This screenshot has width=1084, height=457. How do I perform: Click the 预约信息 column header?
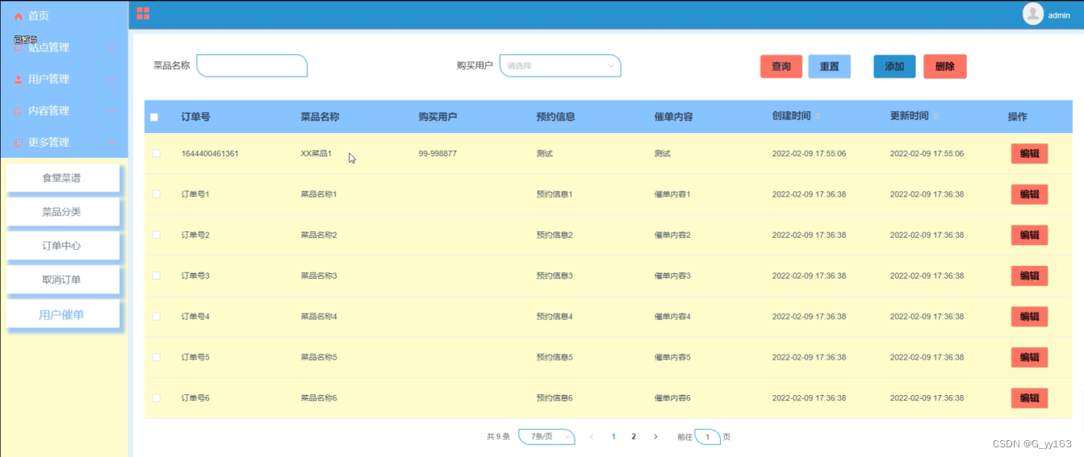coord(555,117)
